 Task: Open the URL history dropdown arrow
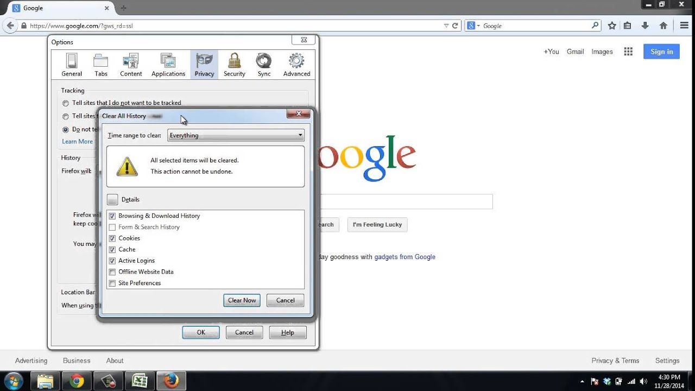coord(446,26)
